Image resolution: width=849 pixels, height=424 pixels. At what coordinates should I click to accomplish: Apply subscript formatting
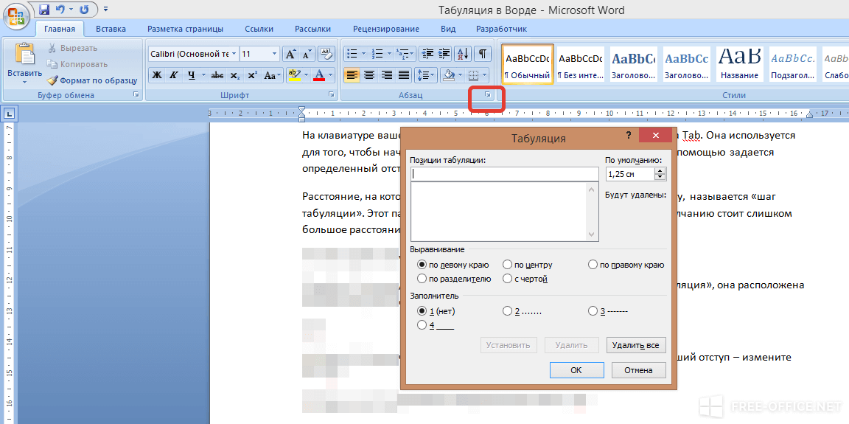[x=234, y=74]
